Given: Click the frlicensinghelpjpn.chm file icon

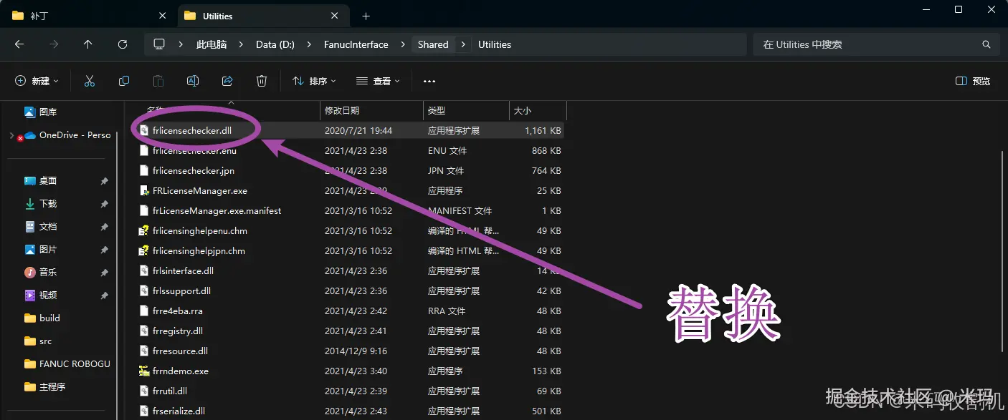Looking at the screenshot, I should pyautogui.click(x=144, y=251).
